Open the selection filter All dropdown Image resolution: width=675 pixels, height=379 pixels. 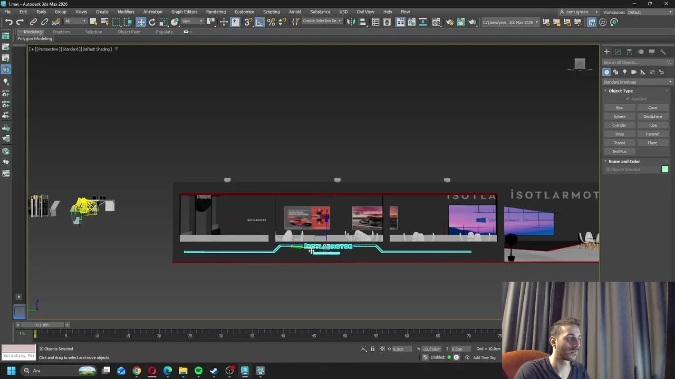[x=75, y=22]
